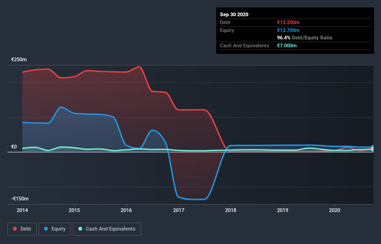Click the 2017 x-axis label
The image size is (381, 244).
(179, 210)
